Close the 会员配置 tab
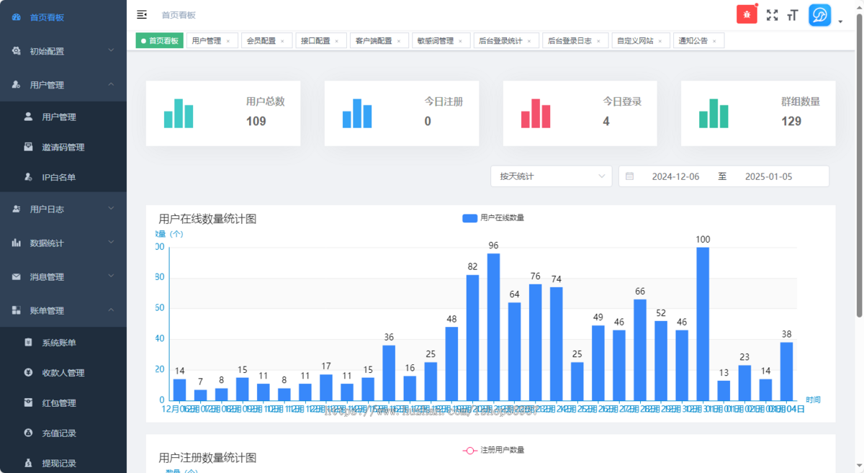This screenshot has height=473, width=864. 282,42
